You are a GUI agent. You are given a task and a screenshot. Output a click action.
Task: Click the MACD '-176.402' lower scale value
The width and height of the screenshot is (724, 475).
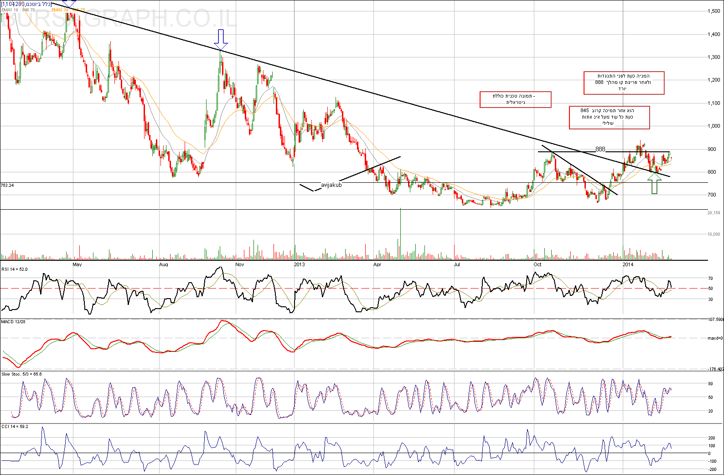coord(715,369)
